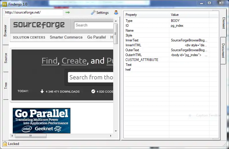Open the Element tab on the right
Viewport: 229px width, 149px height.
coord(224,23)
